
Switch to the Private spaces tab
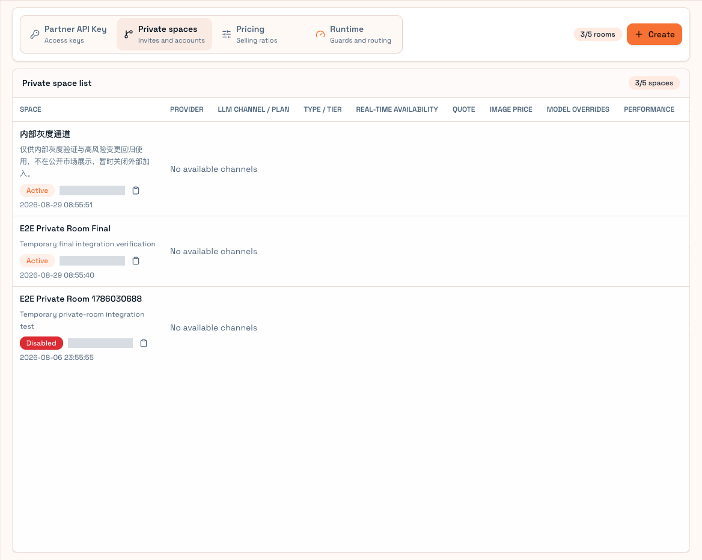click(164, 34)
